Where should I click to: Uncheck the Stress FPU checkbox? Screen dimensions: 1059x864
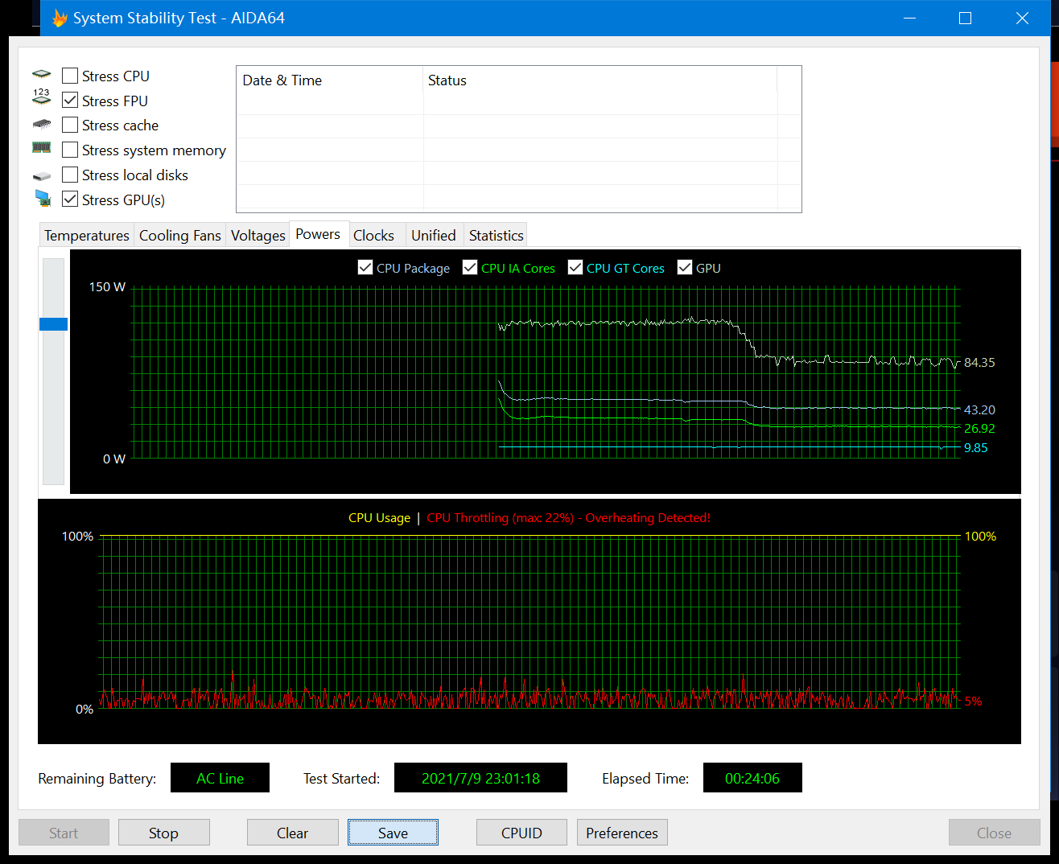[x=70, y=101]
